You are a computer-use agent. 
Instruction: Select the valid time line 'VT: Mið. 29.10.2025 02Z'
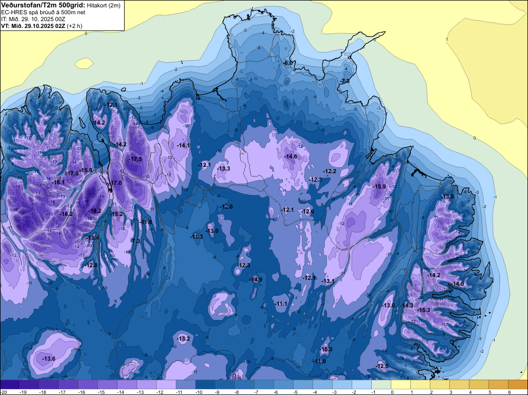point(33,26)
